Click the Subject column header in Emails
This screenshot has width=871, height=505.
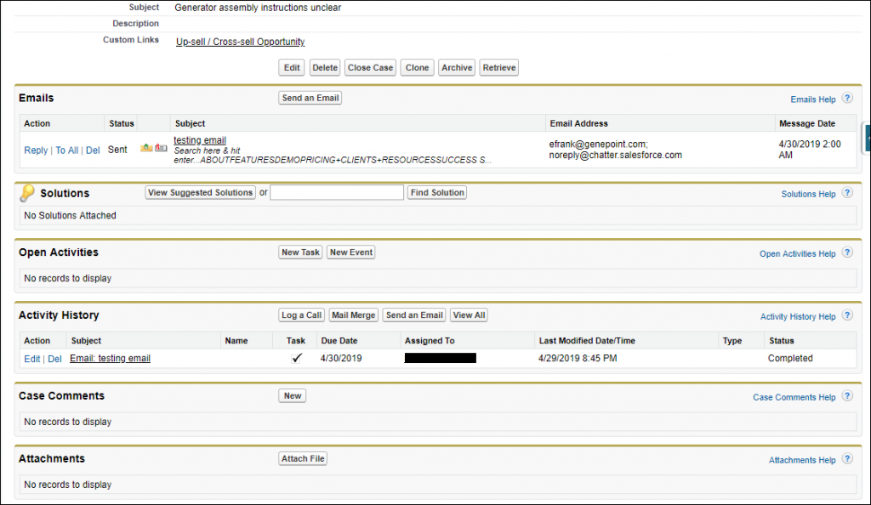click(189, 123)
